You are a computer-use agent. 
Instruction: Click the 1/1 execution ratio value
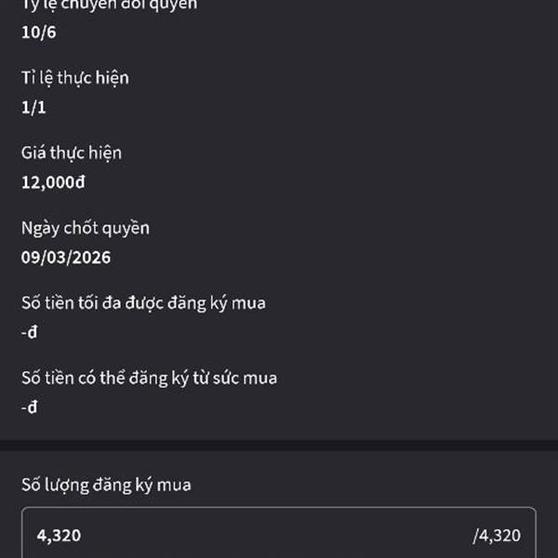(x=33, y=108)
